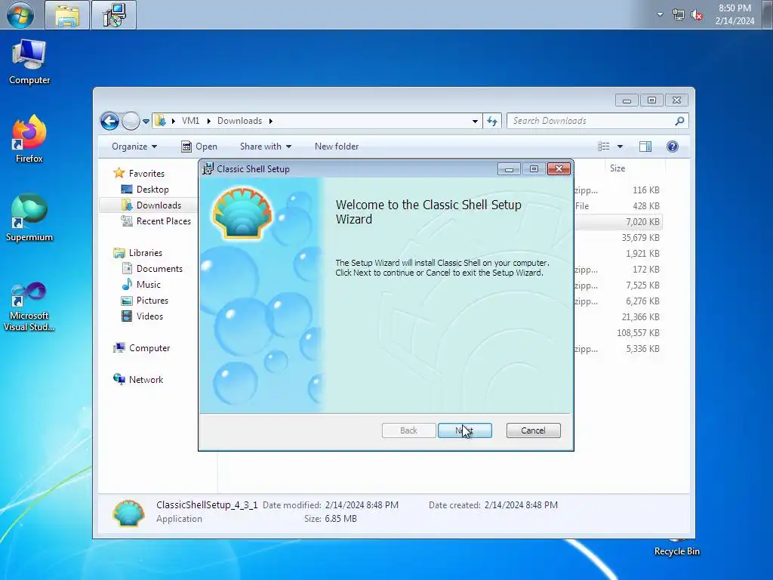Image resolution: width=773 pixels, height=580 pixels.
Task: Open the Videos library
Action: tap(149, 316)
